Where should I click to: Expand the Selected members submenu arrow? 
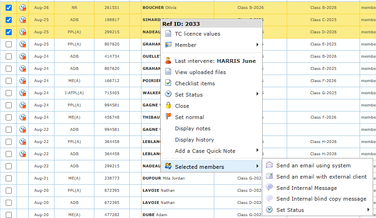257,166
